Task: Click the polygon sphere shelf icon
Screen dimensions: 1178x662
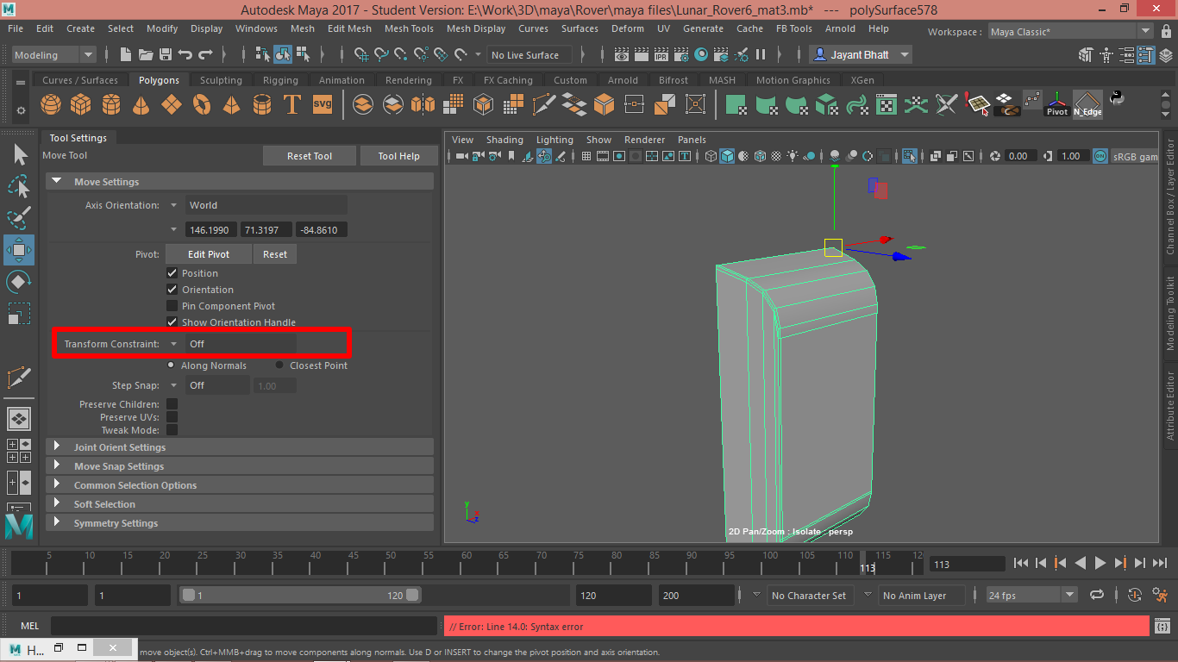Action: [51, 105]
